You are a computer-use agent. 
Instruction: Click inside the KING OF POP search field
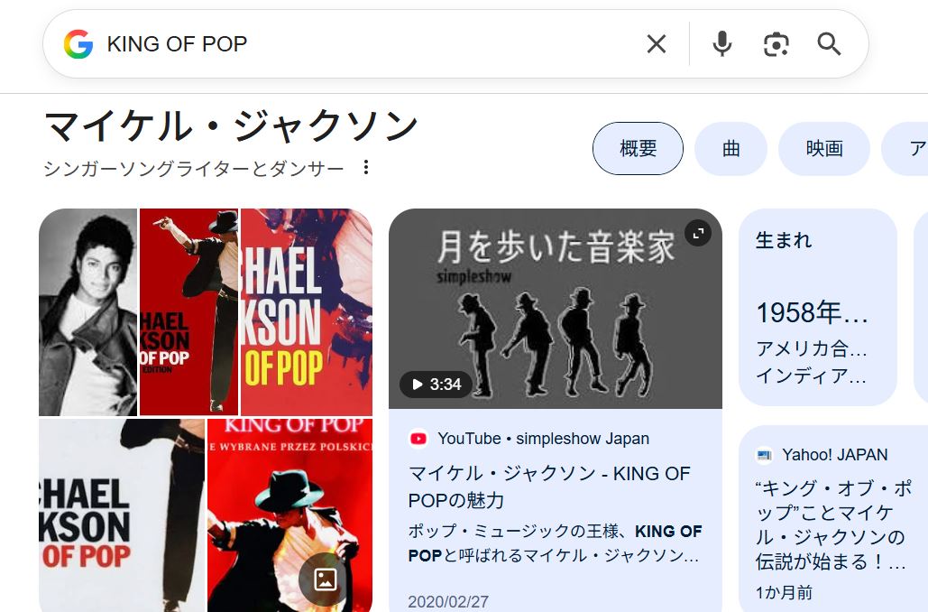point(361,44)
